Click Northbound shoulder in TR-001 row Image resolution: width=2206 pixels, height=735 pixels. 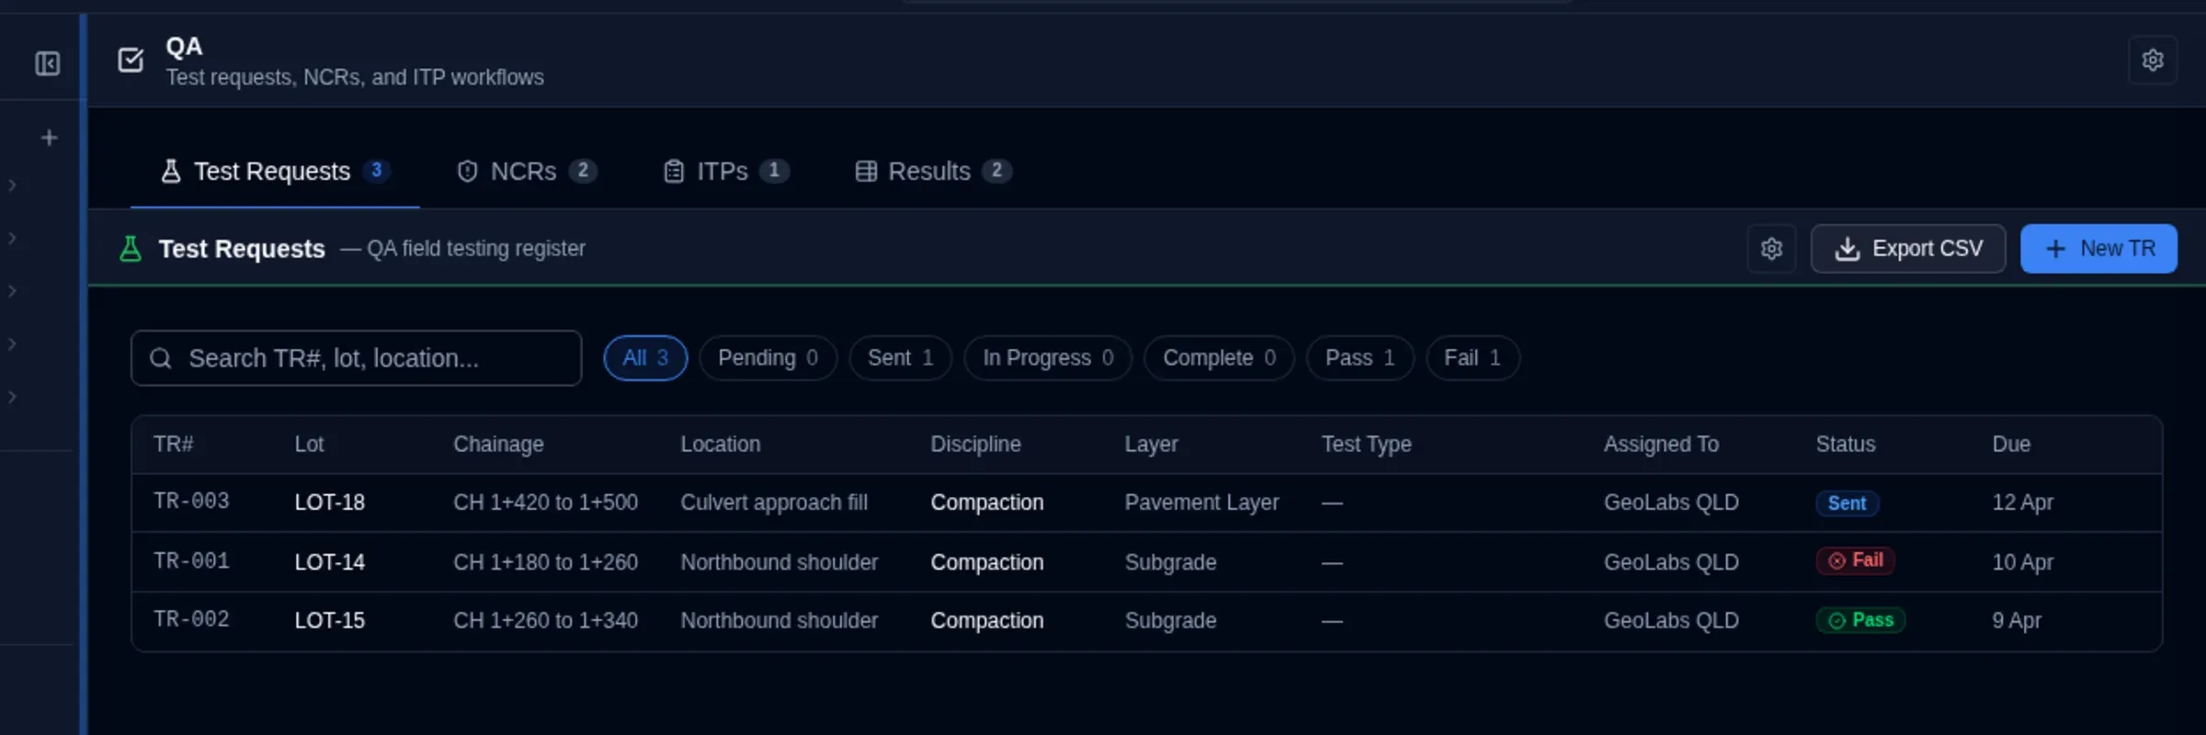779,562
